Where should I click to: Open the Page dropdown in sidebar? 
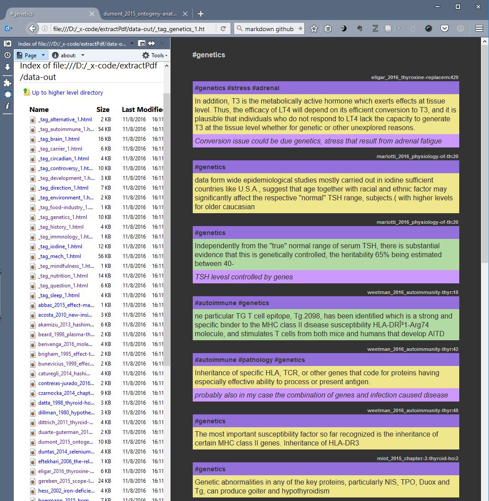click(x=32, y=55)
